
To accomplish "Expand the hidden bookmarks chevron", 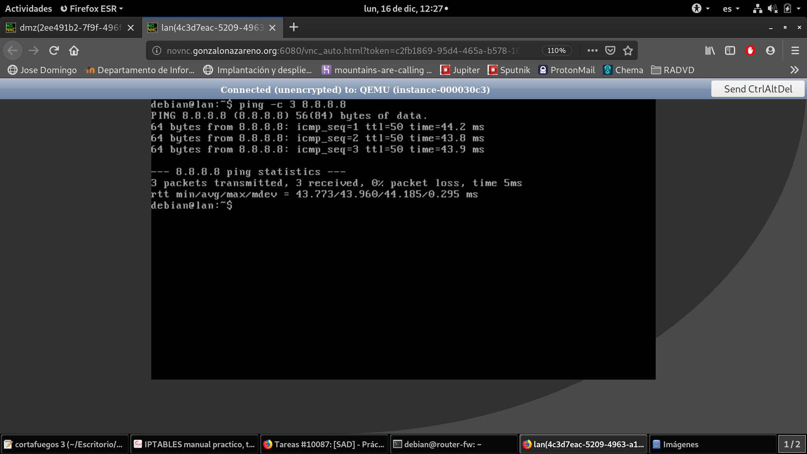I will point(794,70).
